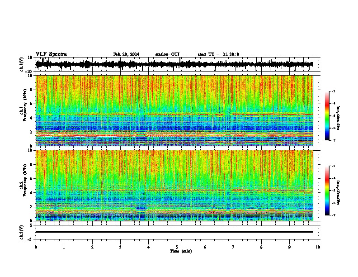
Task: Click time axis tick label "4"
Action: 149,247
